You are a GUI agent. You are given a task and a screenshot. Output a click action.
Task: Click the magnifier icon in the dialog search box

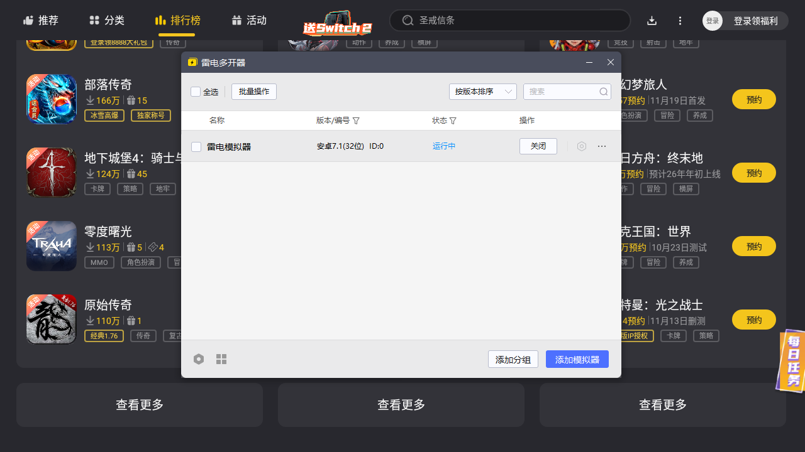click(x=603, y=91)
